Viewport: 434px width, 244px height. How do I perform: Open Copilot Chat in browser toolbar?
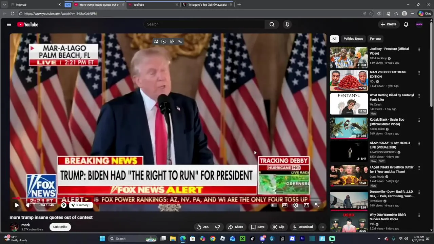(425, 14)
